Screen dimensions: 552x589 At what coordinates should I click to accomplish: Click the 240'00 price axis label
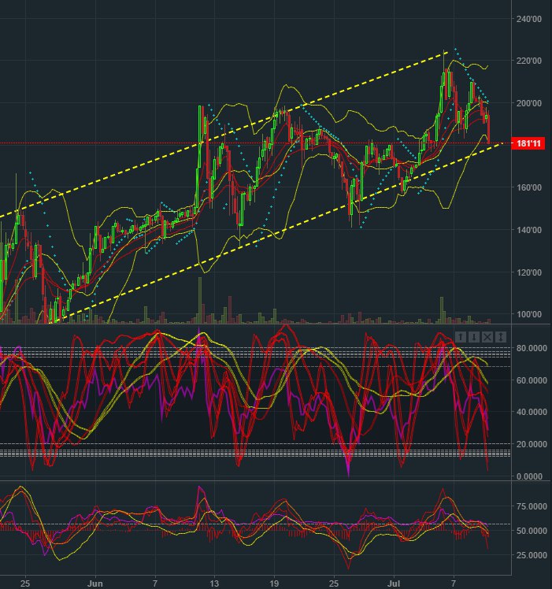coord(528,19)
